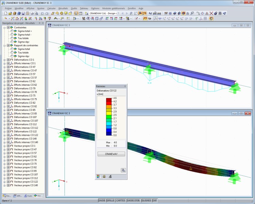Viewport: 255px width, 204px height.
Task: Click the zoom magnifier button in Panneau
Action: tap(123, 170)
